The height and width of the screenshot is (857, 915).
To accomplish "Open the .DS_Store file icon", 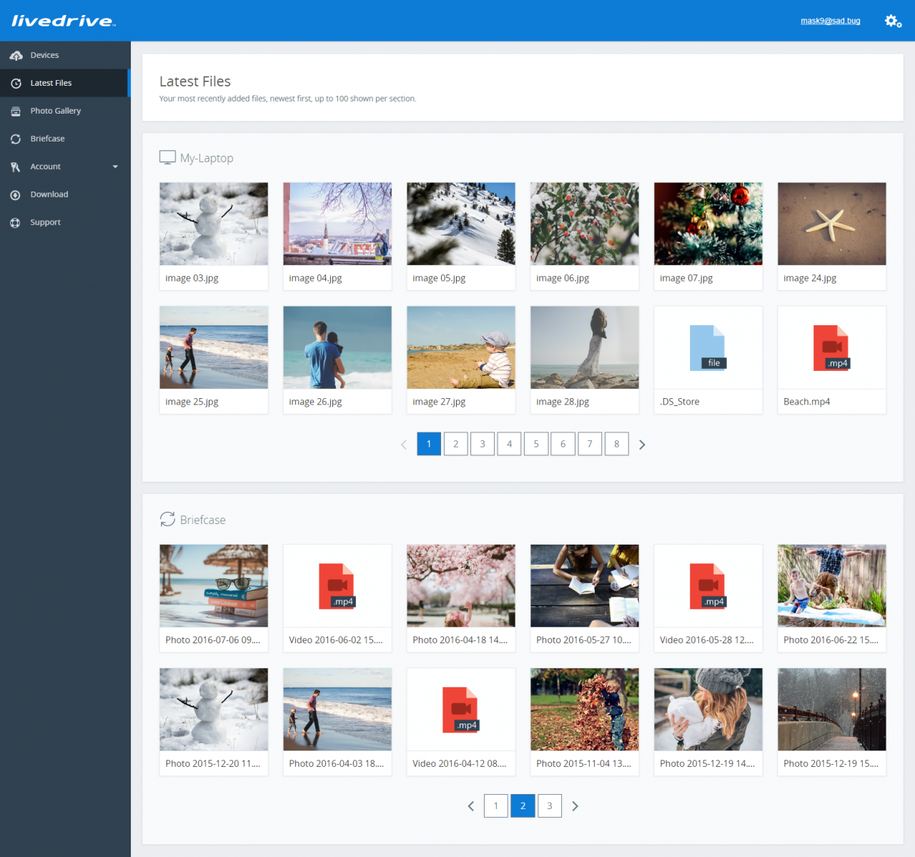I will [x=708, y=348].
